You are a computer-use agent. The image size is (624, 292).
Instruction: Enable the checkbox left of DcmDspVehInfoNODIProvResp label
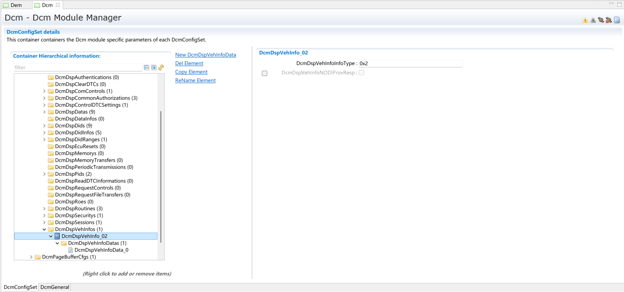pos(265,74)
